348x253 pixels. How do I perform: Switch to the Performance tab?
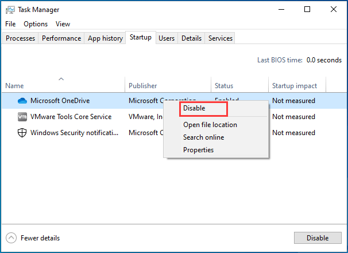pos(61,38)
